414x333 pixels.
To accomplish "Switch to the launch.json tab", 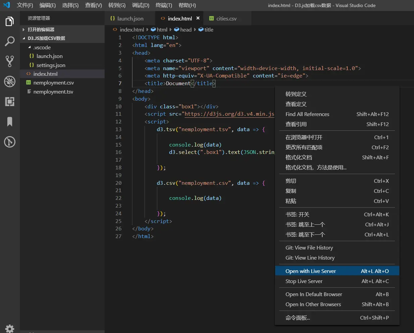I will tap(130, 19).
